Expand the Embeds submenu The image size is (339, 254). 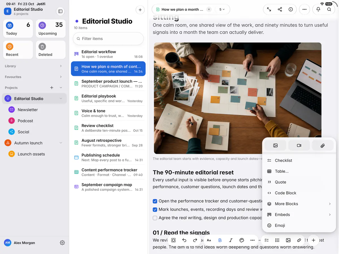coord(299,214)
